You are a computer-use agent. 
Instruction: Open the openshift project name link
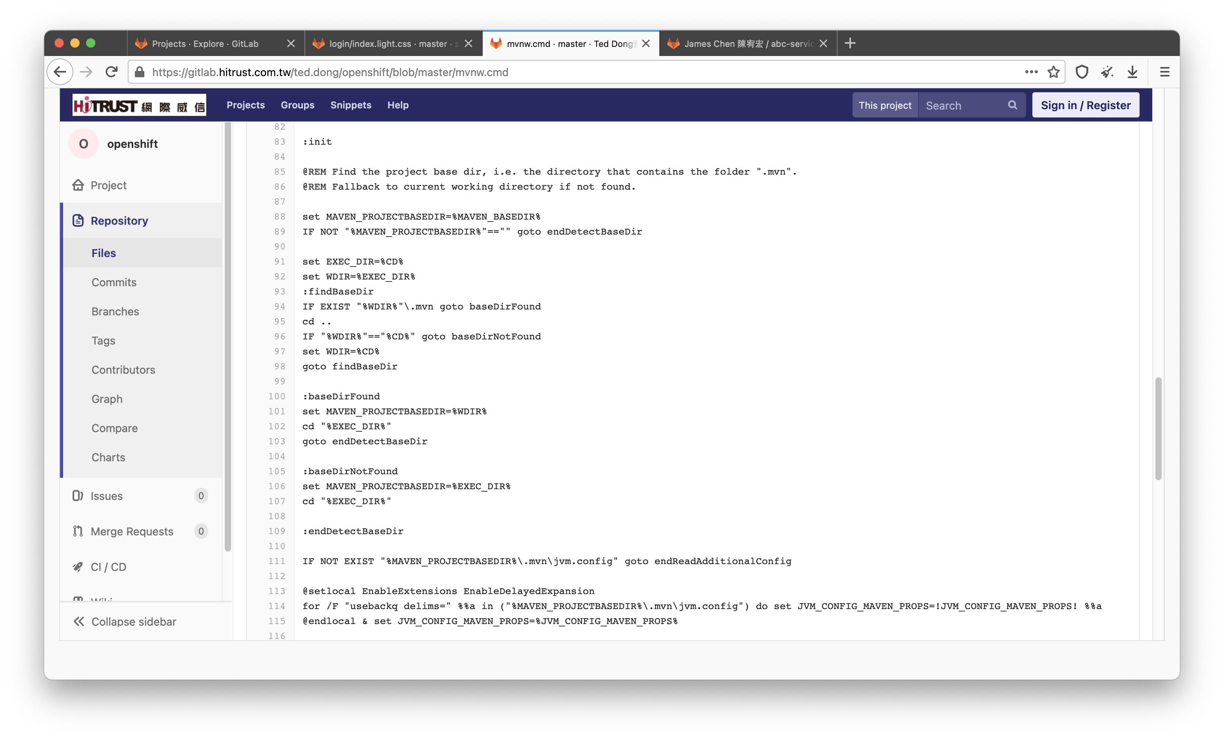pyautogui.click(x=132, y=144)
